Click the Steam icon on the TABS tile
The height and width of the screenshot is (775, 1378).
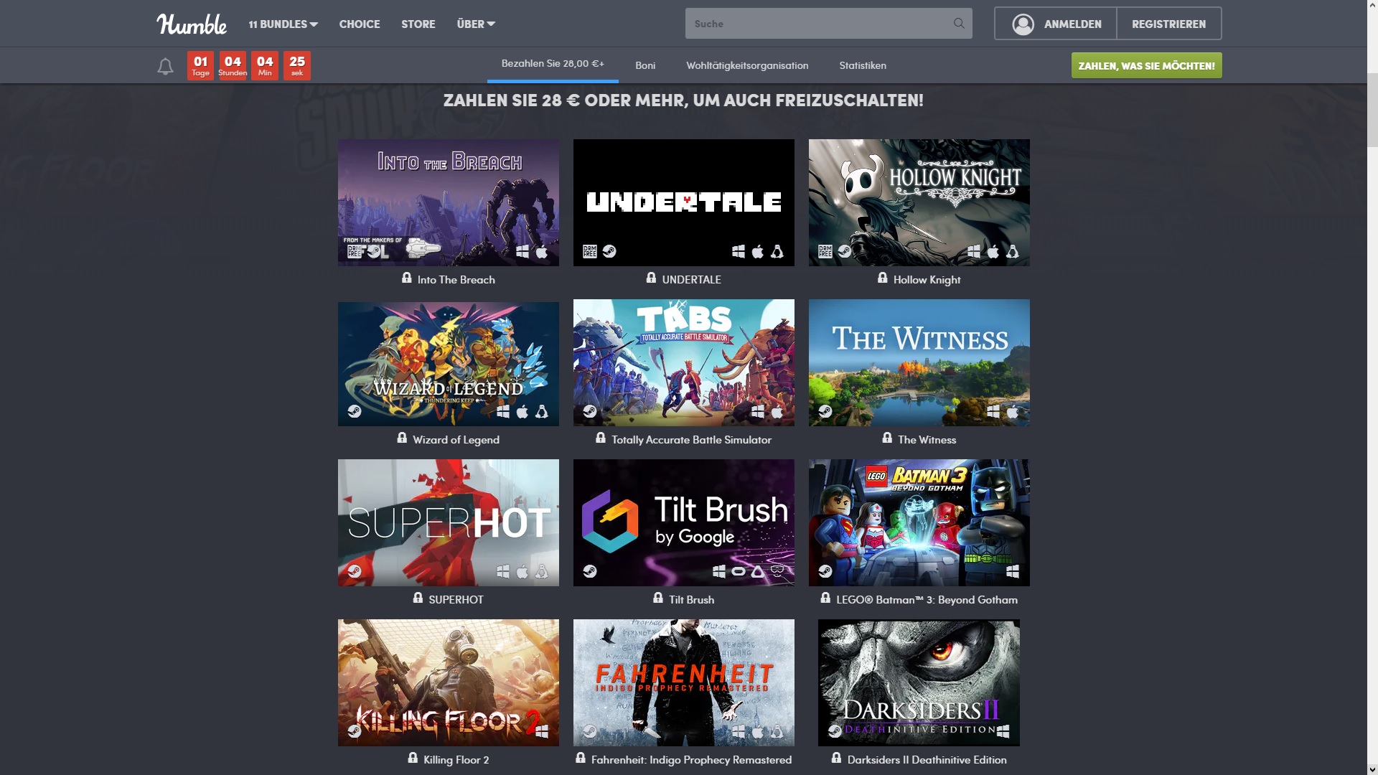coord(590,411)
